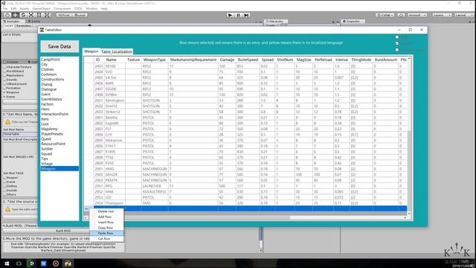
Task: Select InteractionPoint in the table list
Action: (x=54, y=114)
